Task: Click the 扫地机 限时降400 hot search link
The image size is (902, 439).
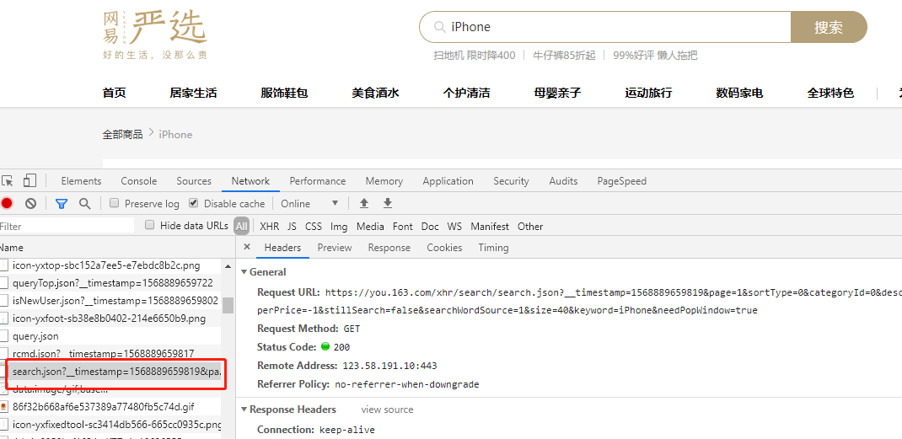Action: click(x=475, y=56)
